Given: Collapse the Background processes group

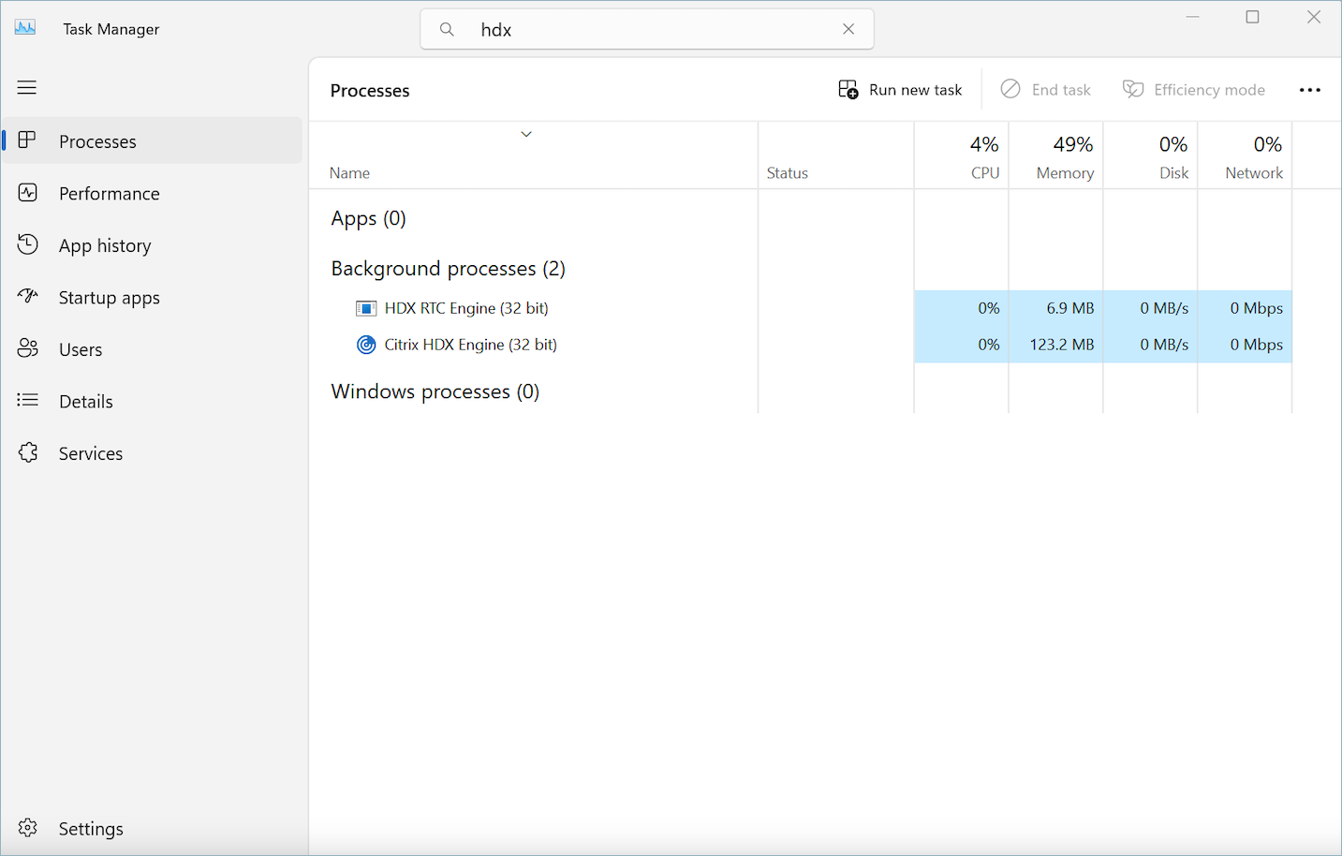Looking at the screenshot, I should pyautogui.click(x=448, y=269).
